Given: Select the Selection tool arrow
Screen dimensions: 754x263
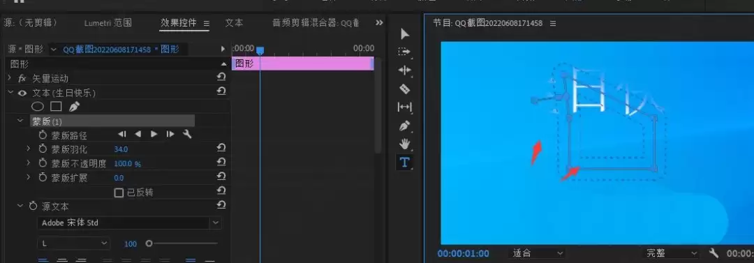Looking at the screenshot, I should pos(405,34).
